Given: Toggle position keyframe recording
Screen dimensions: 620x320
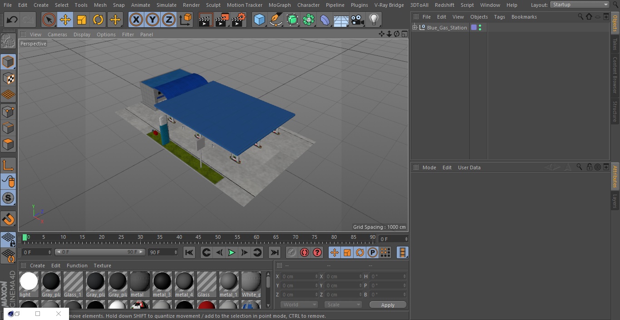Looking at the screenshot, I should coord(335,252).
